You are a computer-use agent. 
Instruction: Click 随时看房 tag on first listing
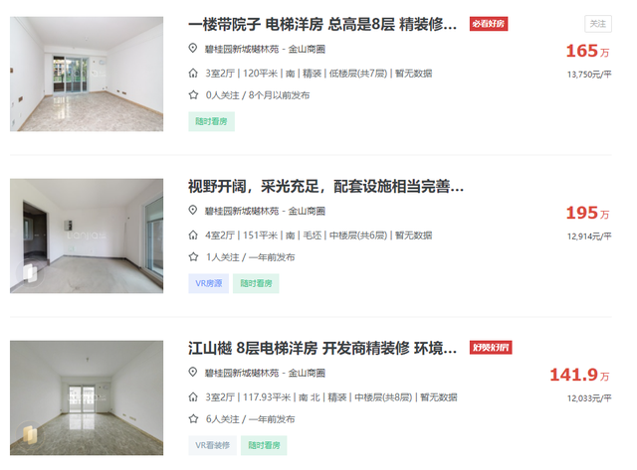pos(211,121)
